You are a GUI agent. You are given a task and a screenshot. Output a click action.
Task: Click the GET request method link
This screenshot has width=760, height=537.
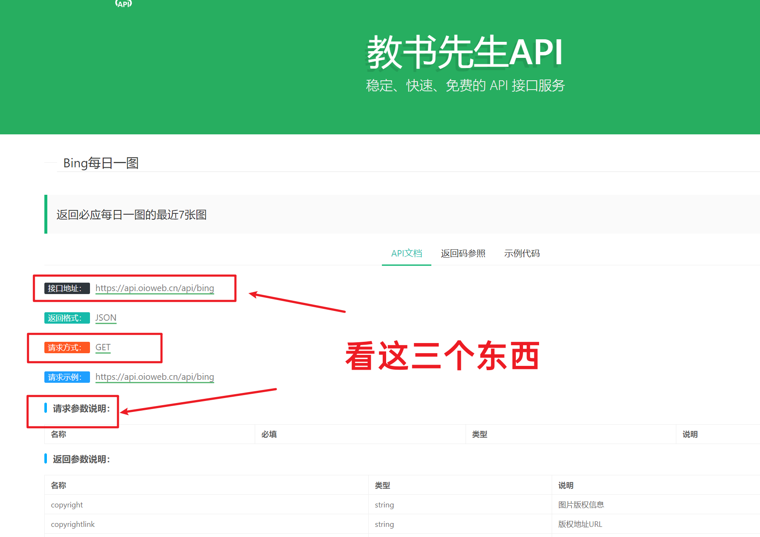[103, 347]
